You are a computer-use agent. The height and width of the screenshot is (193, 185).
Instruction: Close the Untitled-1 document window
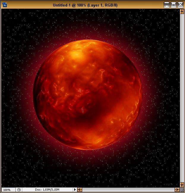(x=180, y=5)
